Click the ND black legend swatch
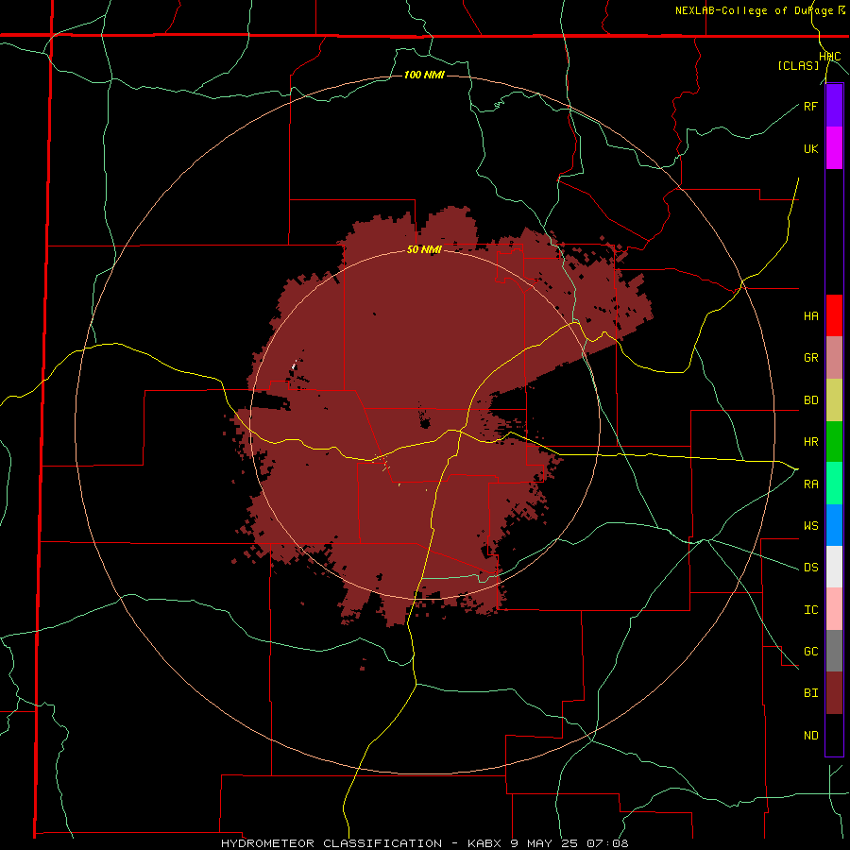850x850 pixels. point(834,735)
